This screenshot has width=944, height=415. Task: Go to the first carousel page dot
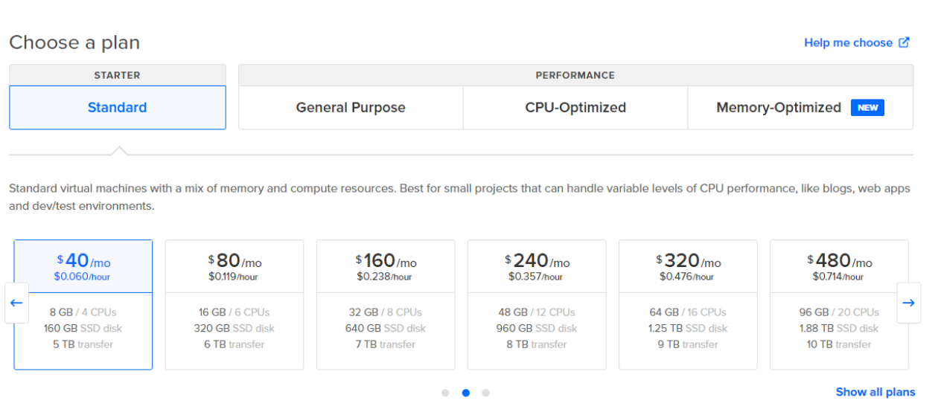[x=445, y=393]
